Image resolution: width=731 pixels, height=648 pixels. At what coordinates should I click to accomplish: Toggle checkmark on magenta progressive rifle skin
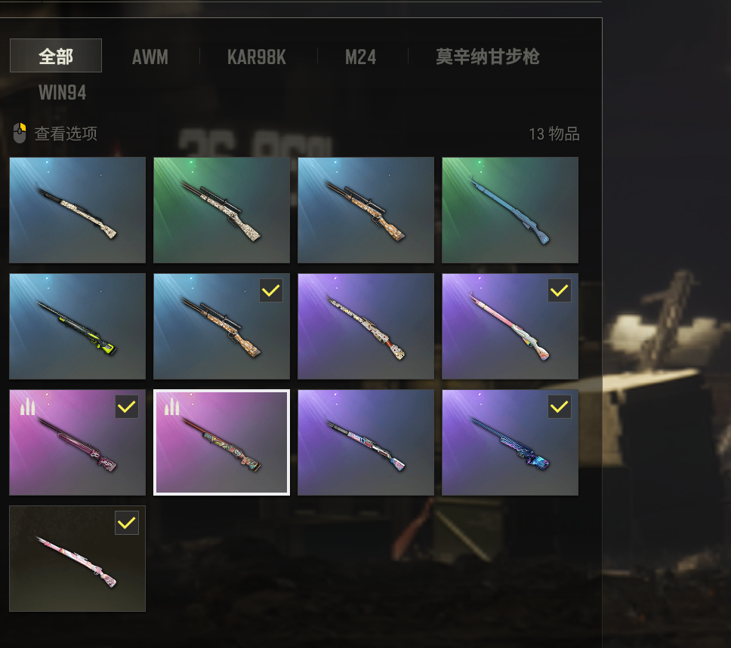[127, 407]
